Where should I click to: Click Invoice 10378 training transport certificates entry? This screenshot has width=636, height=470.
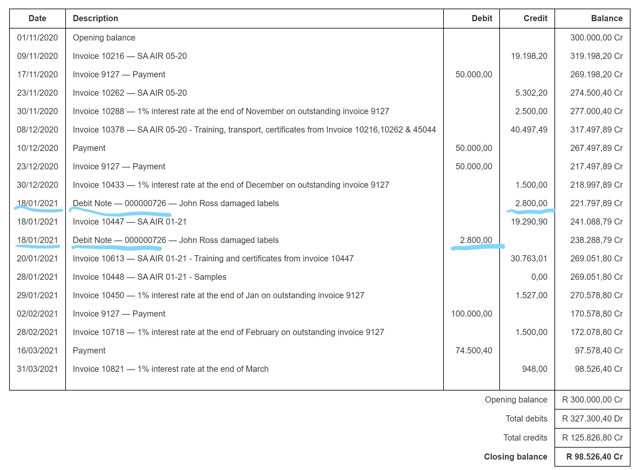click(x=254, y=130)
